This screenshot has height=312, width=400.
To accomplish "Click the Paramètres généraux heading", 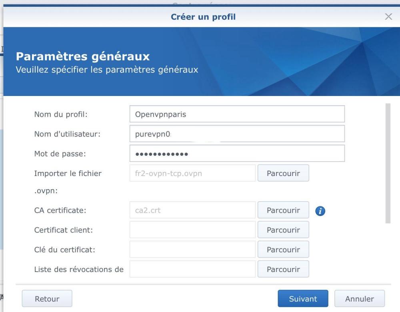I will [x=82, y=56].
